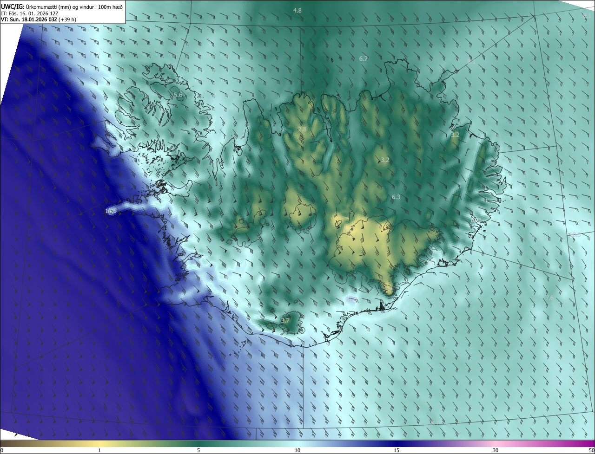Select the 10.5 value off the west coast
This screenshot has height=454, width=595.
click(111, 211)
